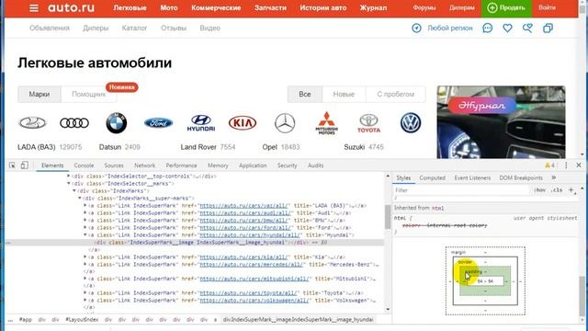Click the Войти login link
This screenshot has width=588, height=331.
coord(548,7)
